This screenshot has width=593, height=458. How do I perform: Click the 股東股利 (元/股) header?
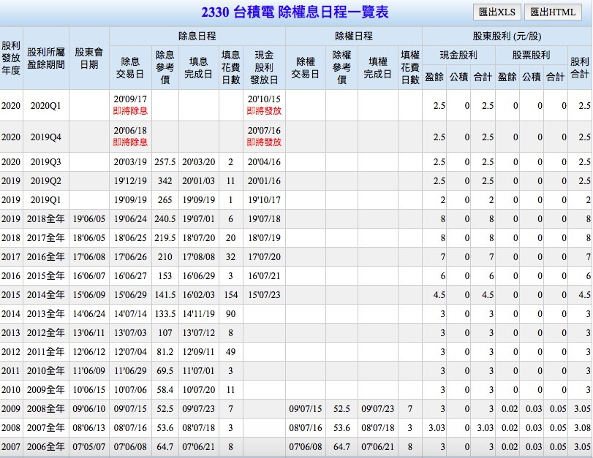507,36
